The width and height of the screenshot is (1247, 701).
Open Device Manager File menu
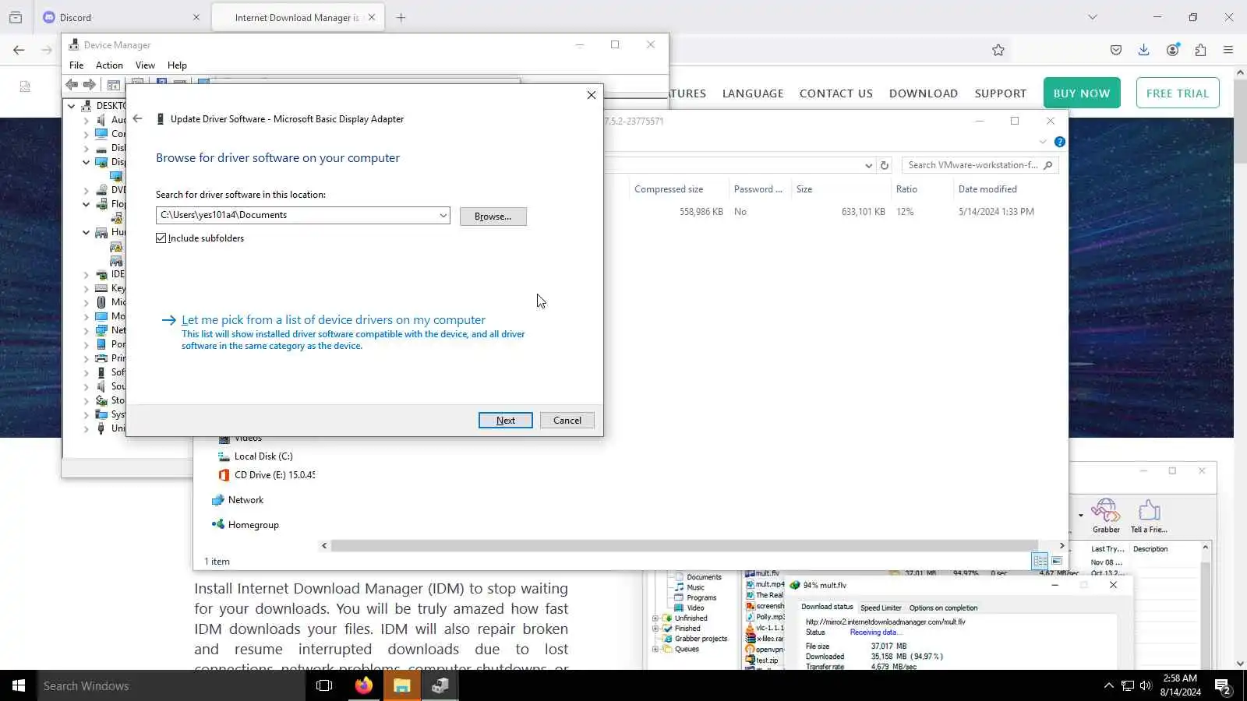coord(76,65)
